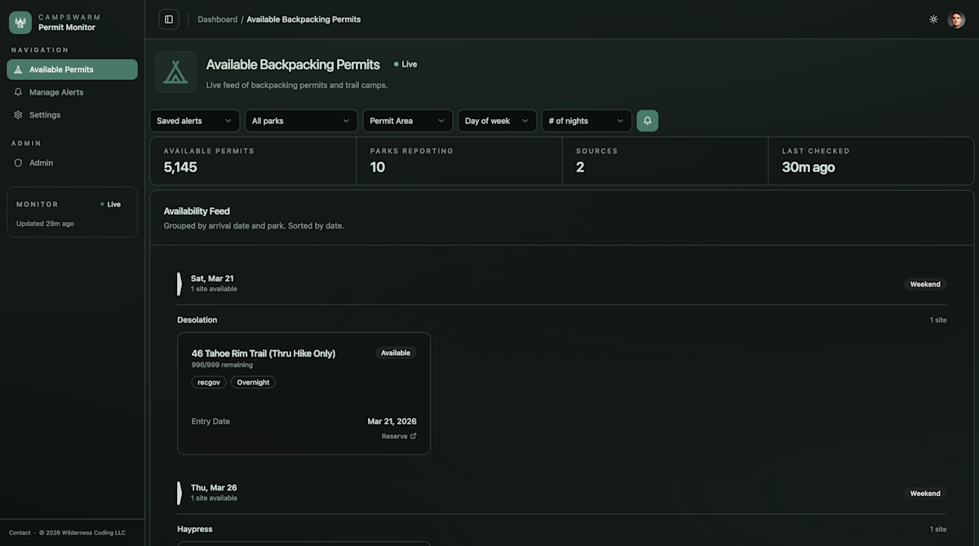
Task: Click the Available Permits 5,145 stat
Action: point(253,161)
